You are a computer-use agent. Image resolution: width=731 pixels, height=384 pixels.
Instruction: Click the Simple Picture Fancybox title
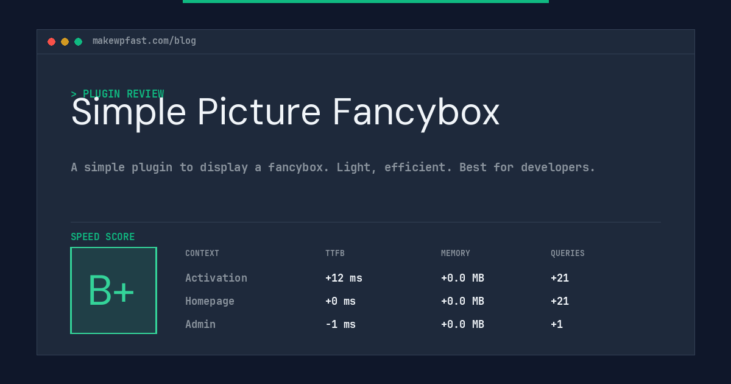285,112
